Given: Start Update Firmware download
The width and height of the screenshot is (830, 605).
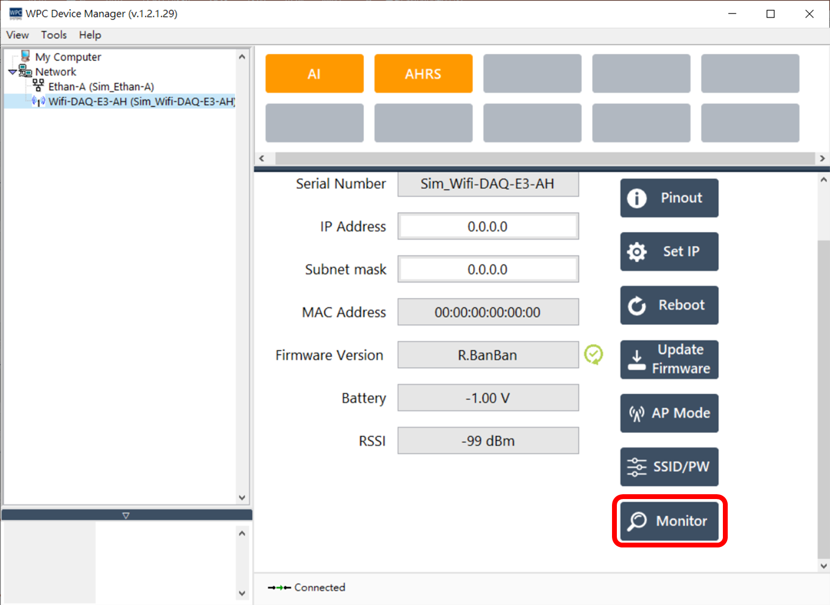Looking at the screenshot, I should [669, 359].
